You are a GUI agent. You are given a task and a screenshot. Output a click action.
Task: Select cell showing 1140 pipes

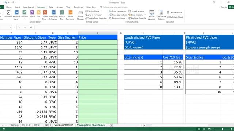(11, 47)
